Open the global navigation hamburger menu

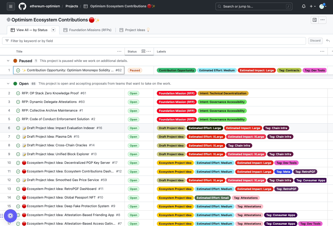point(11,6)
